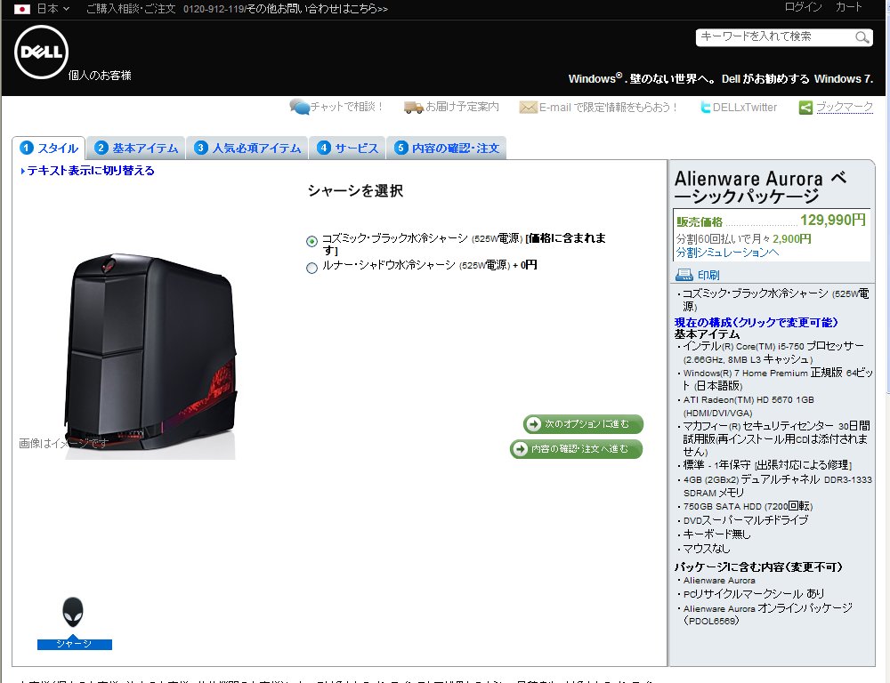Click the keyword search input field
Image resolution: width=890 pixels, height=683 pixels.
[773, 37]
